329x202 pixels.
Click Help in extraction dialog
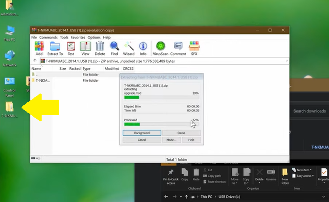tap(191, 140)
